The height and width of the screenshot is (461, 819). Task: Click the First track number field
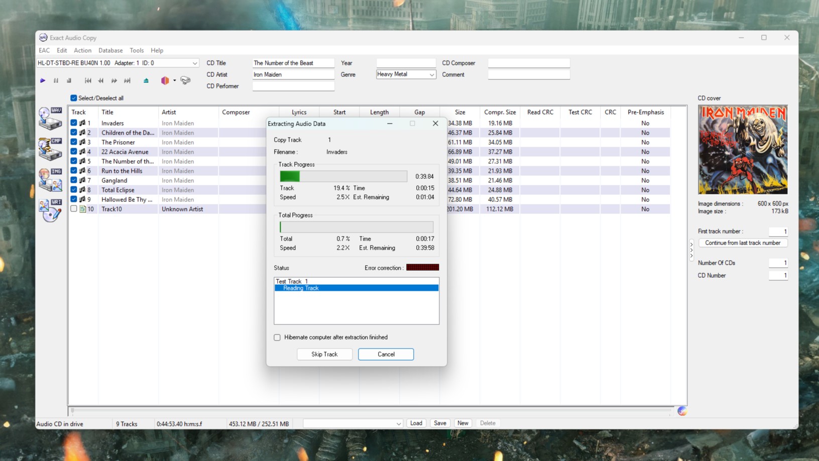pyautogui.click(x=778, y=231)
